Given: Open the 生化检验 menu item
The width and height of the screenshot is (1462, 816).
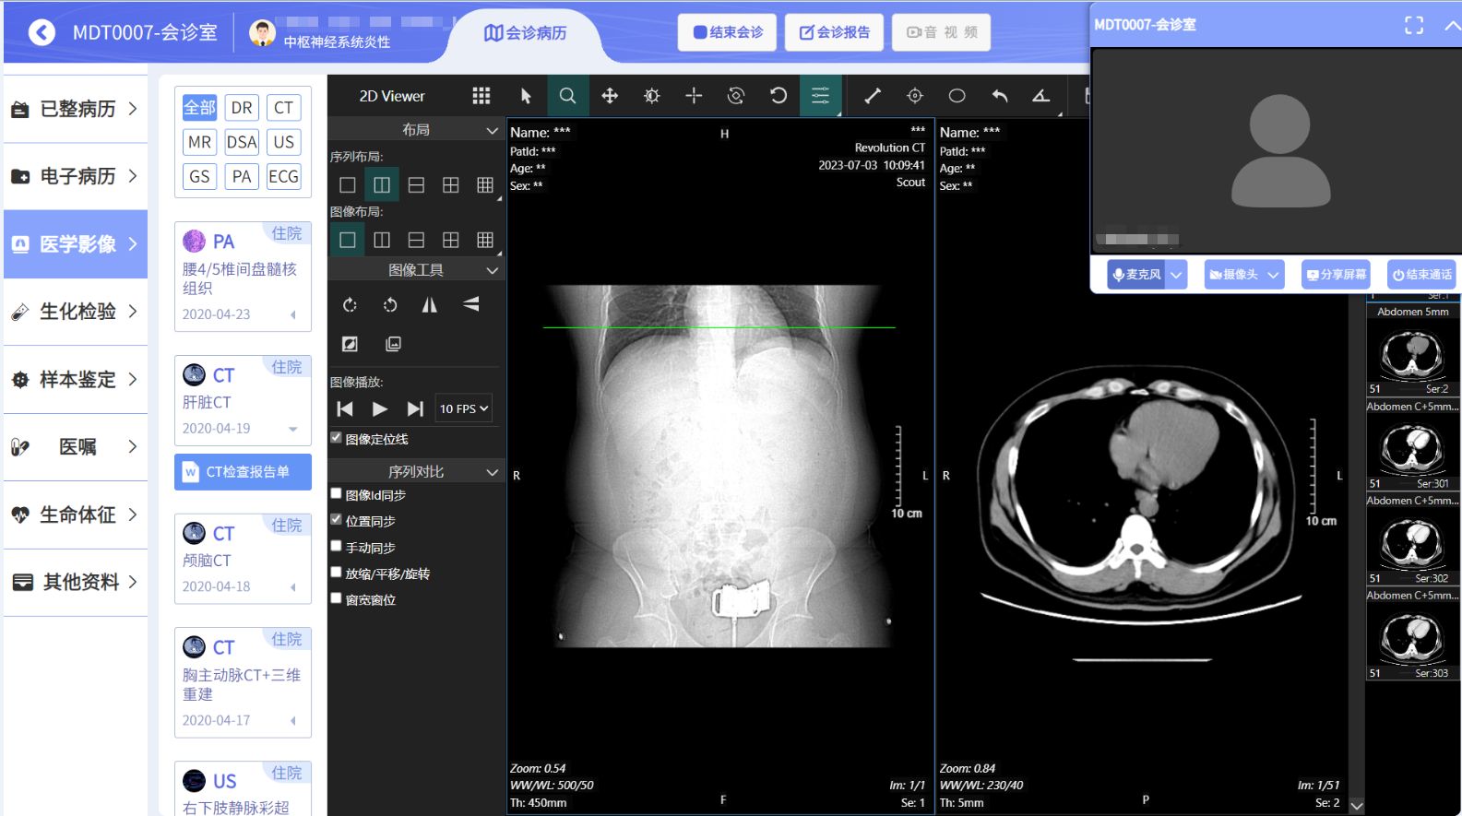Looking at the screenshot, I should 76,312.
